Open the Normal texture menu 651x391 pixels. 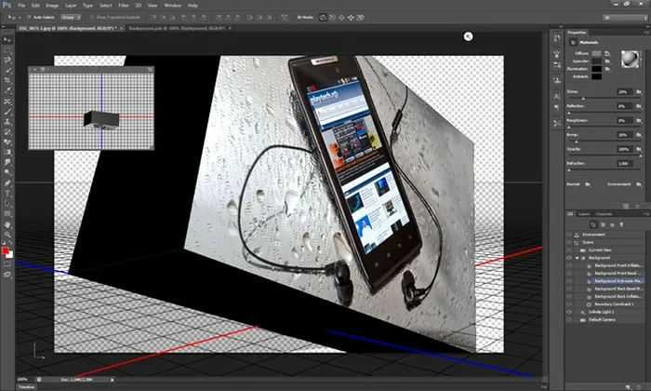[x=588, y=184]
